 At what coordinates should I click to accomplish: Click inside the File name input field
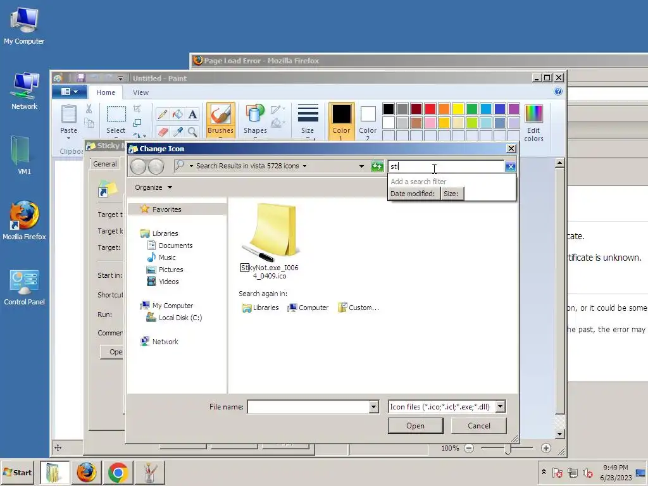(x=308, y=407)
